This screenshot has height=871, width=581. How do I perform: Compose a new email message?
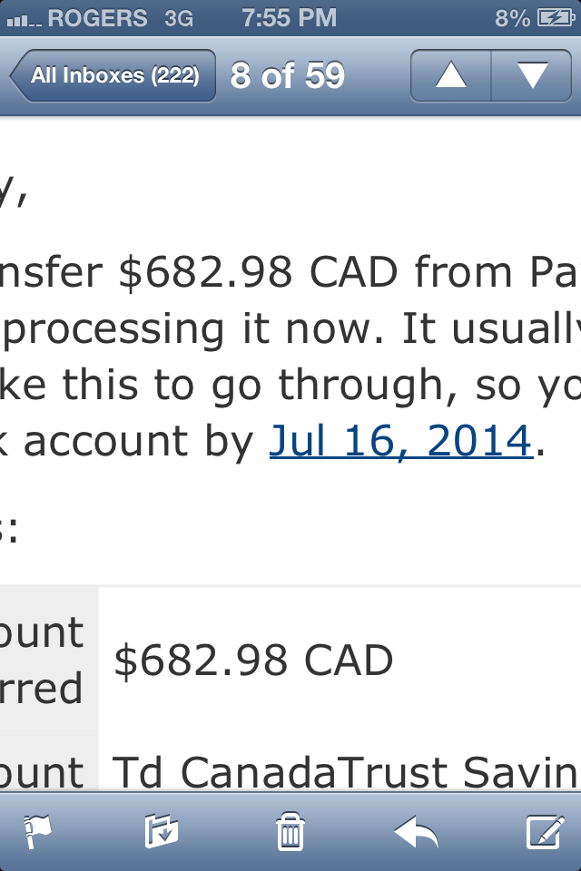coord(546,832)
